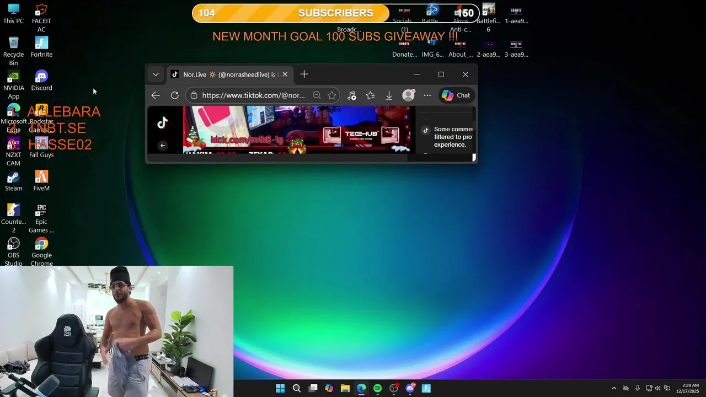Open the Battlefield 6 desktop shortcut
The image size is (706, 397).
(x=488, y=18)
